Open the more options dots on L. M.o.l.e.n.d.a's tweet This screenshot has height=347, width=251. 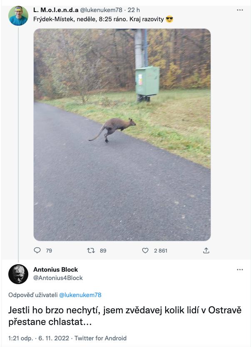(240, 10)
